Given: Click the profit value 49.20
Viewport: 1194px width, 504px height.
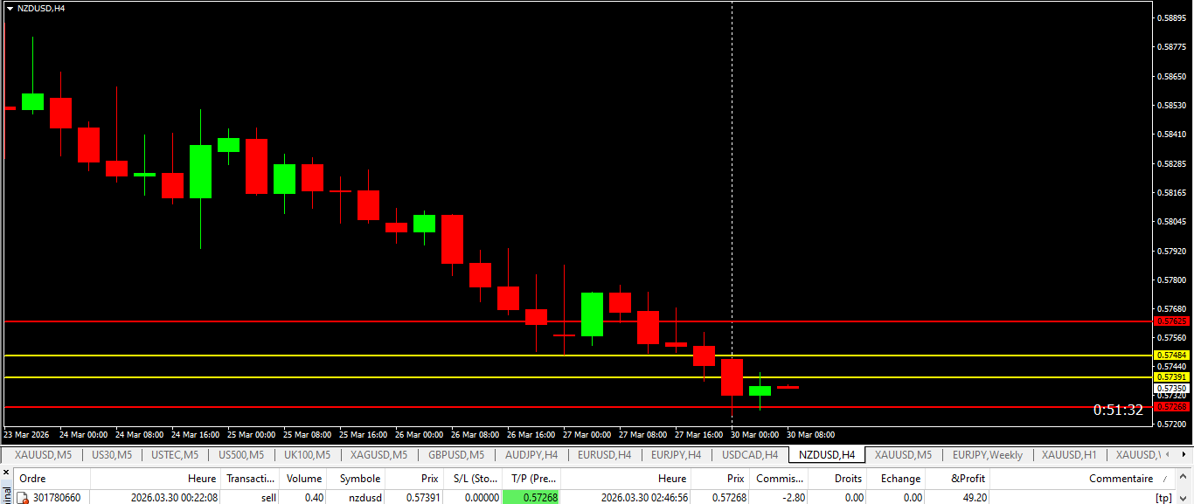Looking at the screenshot, I should pos(974,498).
